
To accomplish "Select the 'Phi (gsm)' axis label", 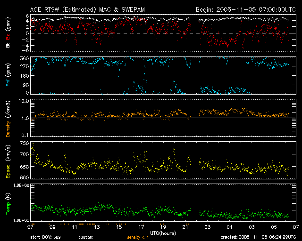I will (8, 75).
